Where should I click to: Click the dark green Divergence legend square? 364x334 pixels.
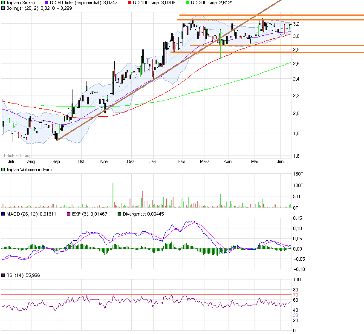(120, 214)
